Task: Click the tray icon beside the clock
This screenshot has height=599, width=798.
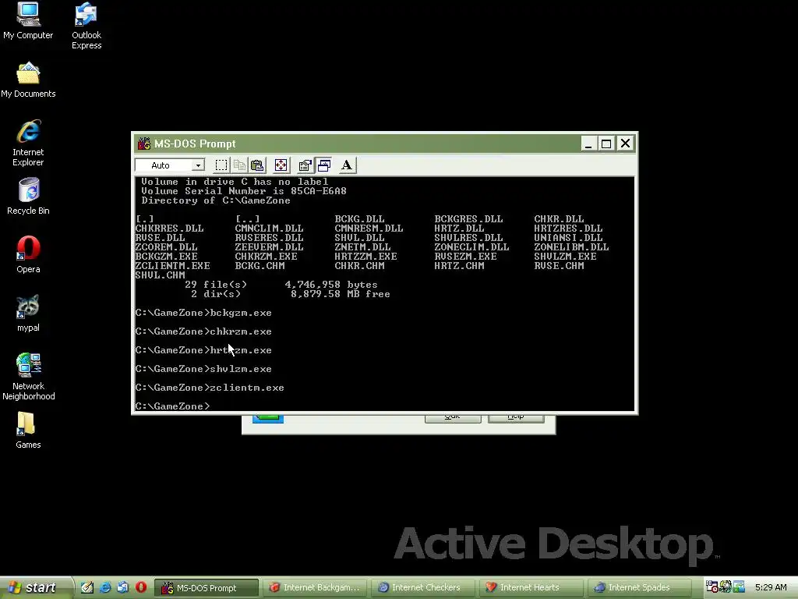Action: [739, 587]
